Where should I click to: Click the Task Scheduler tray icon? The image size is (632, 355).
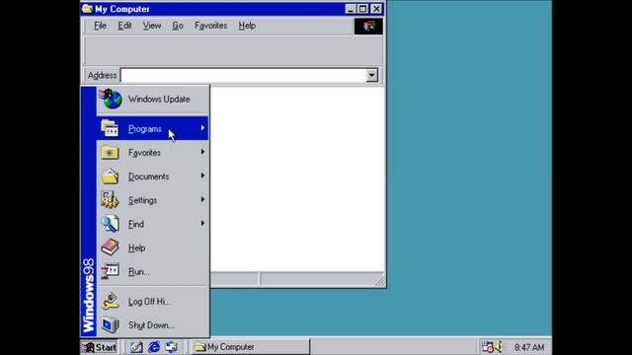pyautogui.click(x=488, y=347)
